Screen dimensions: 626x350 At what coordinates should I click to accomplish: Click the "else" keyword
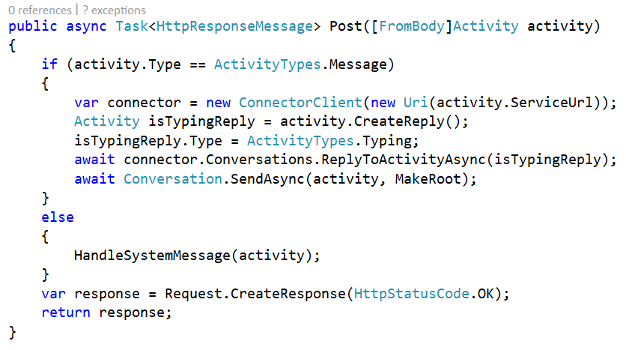click(x=58, y=217)
